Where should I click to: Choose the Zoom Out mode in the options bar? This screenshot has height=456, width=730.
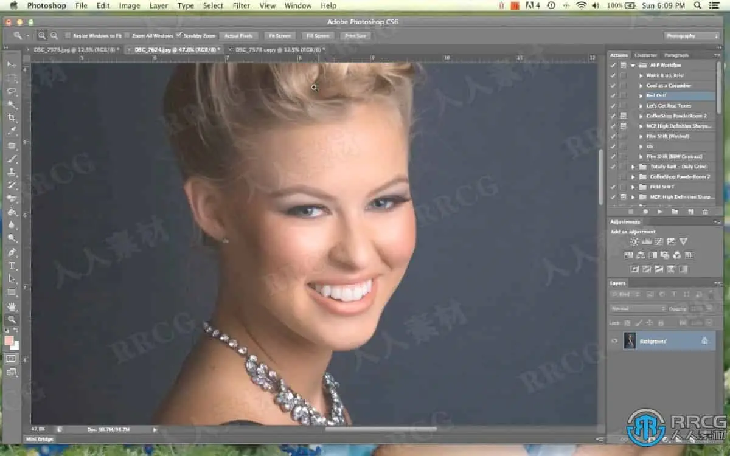[54, 36]
